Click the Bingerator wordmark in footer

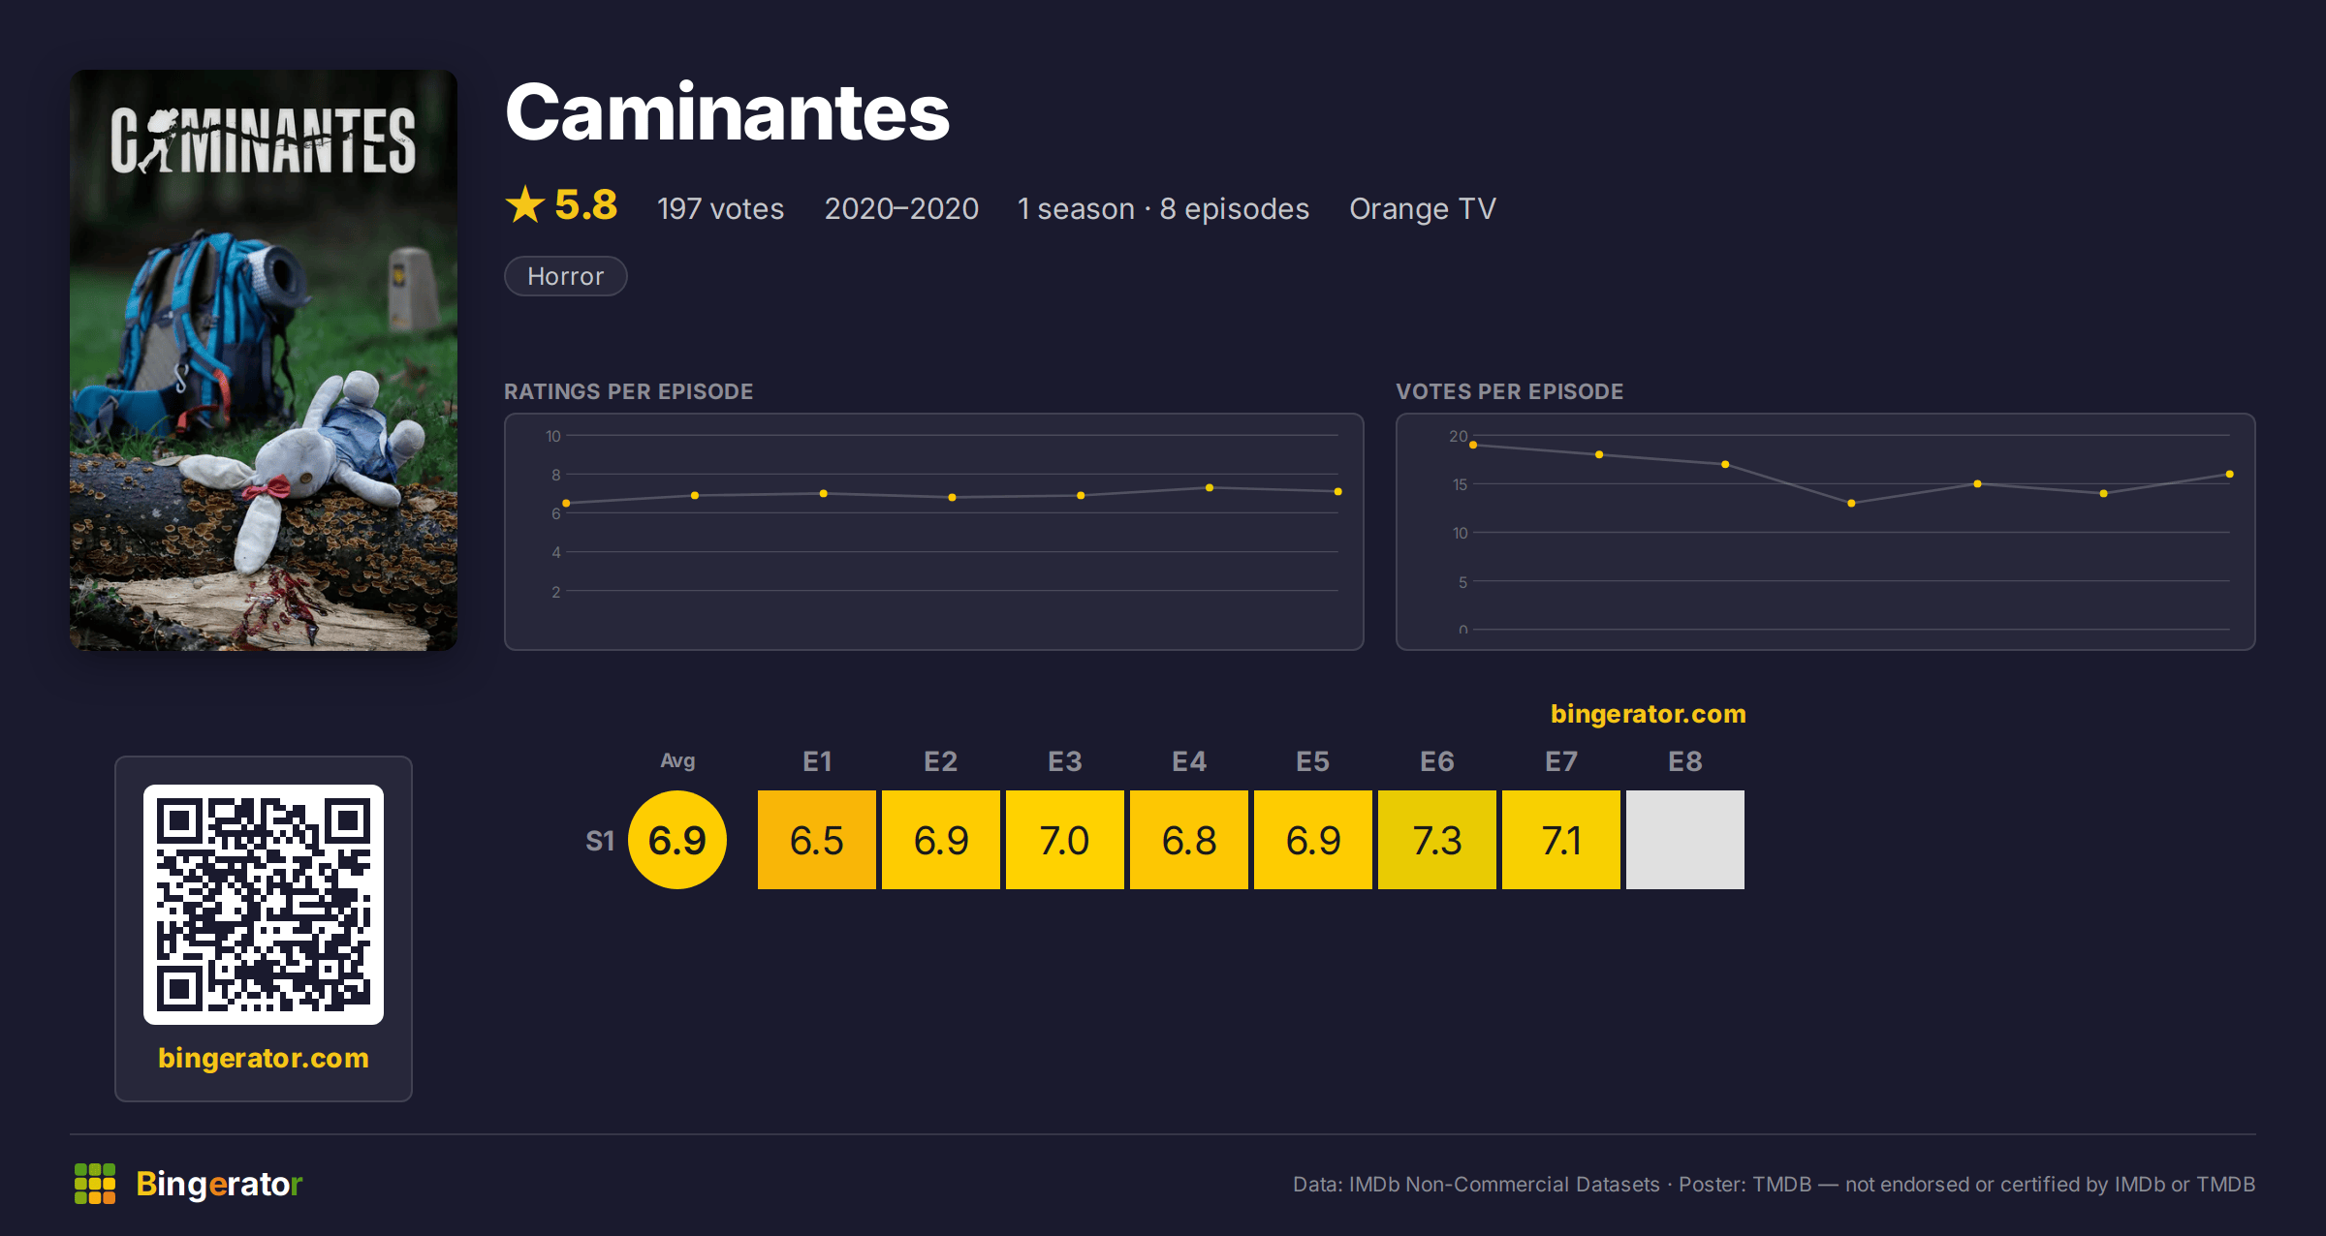pyautogui.click(x=219, y=1184)
